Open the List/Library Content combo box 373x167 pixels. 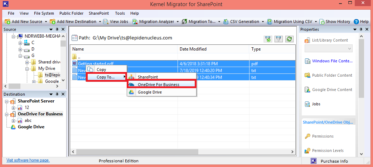click(329, 49)
